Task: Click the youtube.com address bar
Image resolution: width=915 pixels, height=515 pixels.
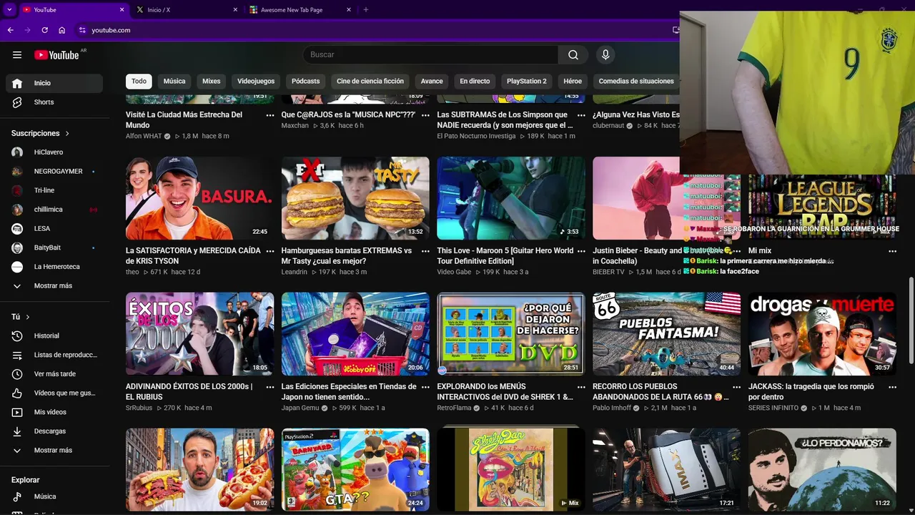Action: (372, 30)
